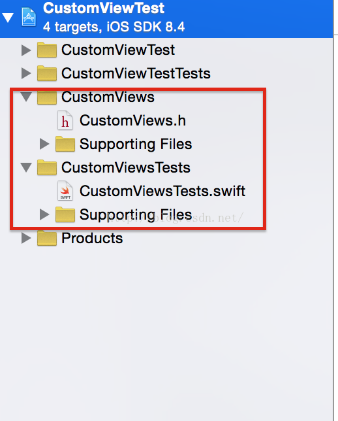Expand Supporting Files under CustomViewsTests
This screenshot has height=421, width=338.
pos(44,214)
